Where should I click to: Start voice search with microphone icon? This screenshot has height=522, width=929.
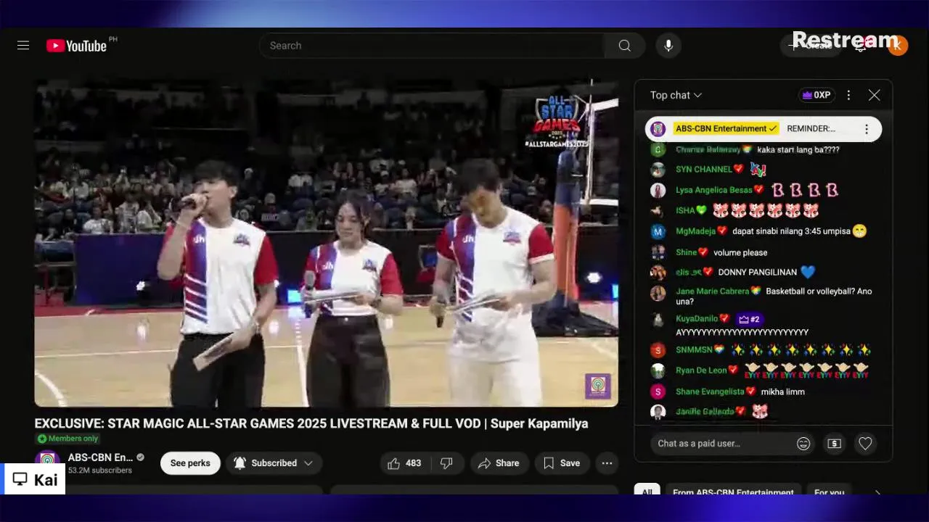[668, 46]
